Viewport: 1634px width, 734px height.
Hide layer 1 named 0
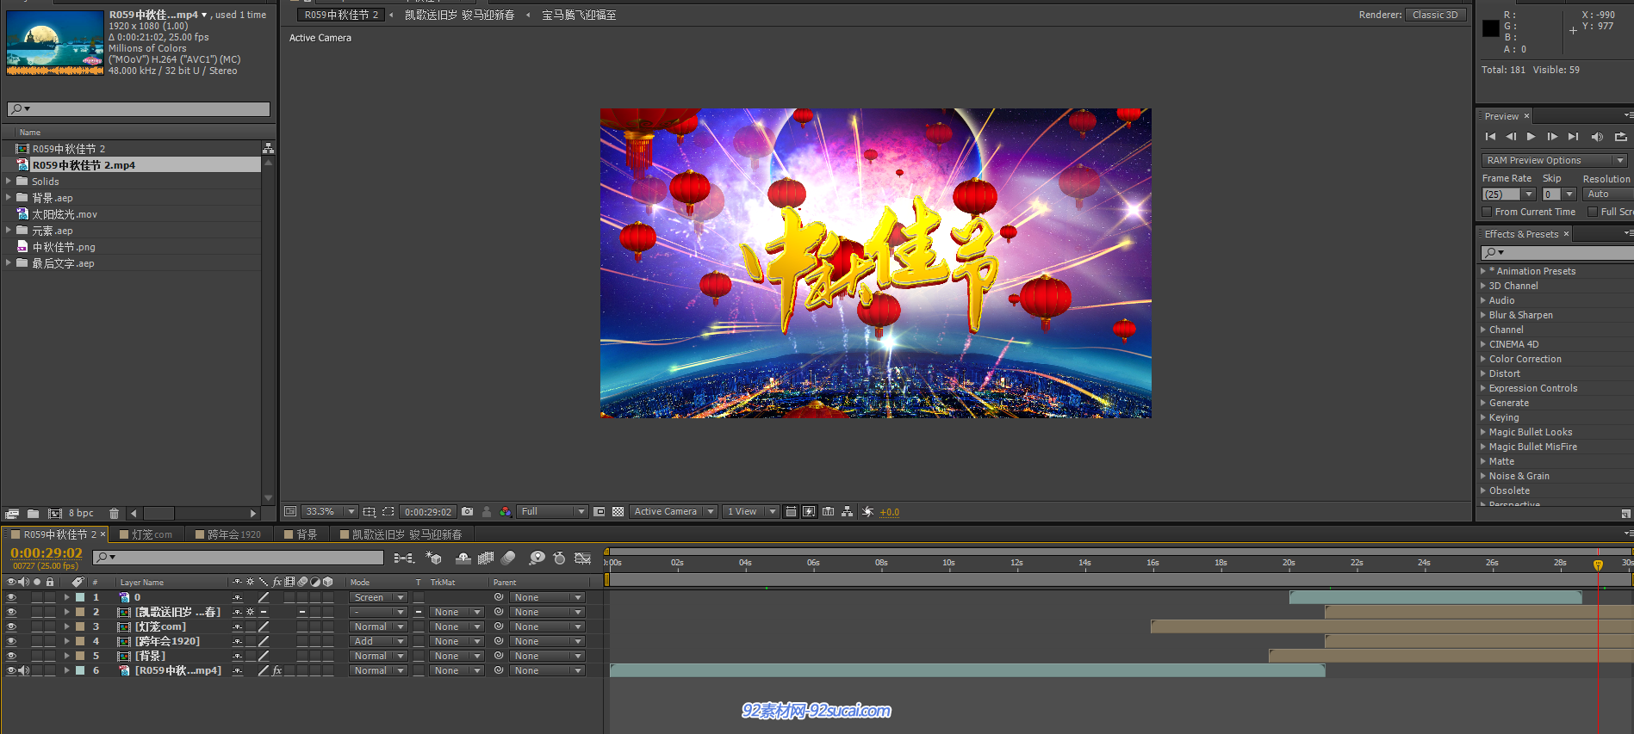coord(11,597)
